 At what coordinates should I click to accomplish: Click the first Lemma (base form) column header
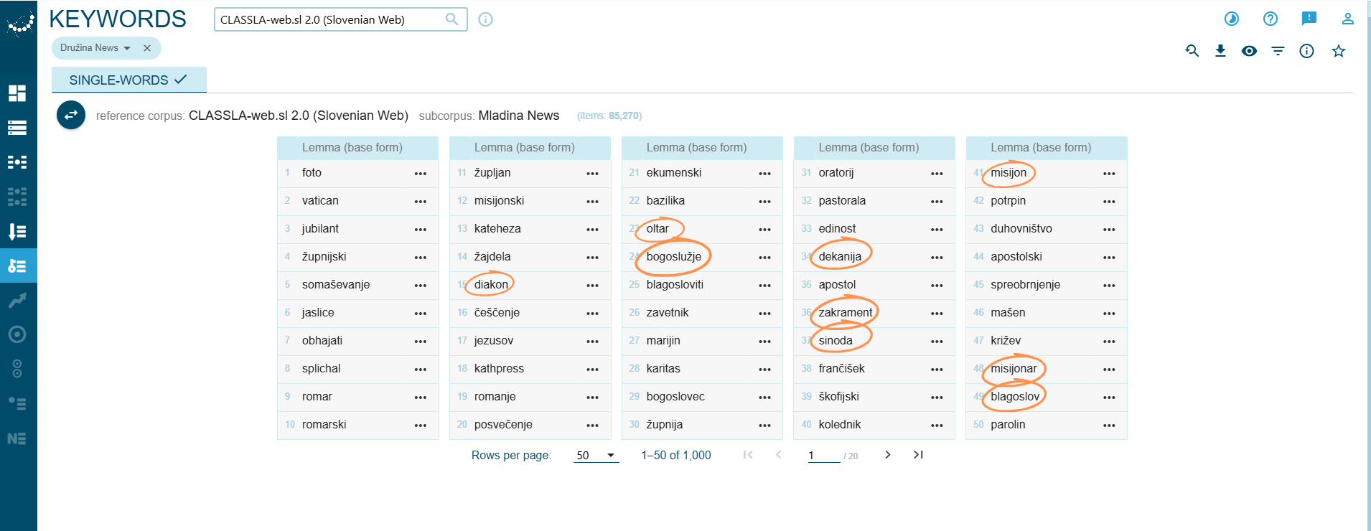[352, 147]
